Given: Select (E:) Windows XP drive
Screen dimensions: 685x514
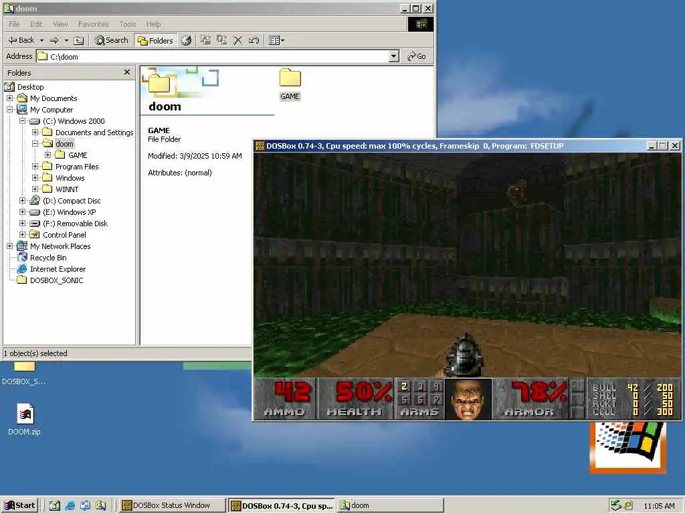Looking at the screenshot, I should click(x=69, y=212).
